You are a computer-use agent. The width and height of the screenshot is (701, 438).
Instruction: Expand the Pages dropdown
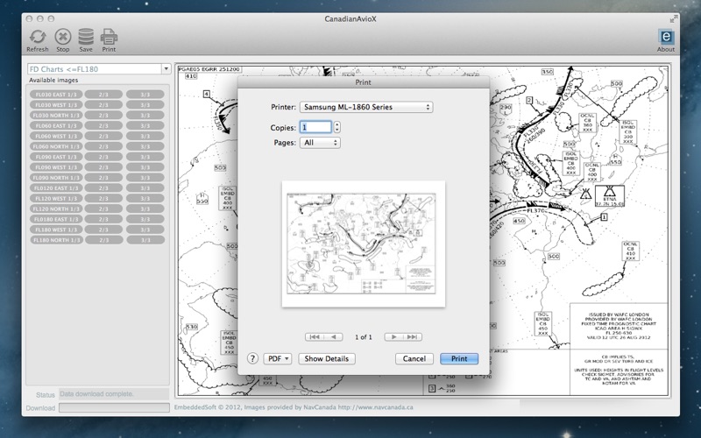pyautogui.click(x=319, y=143)
